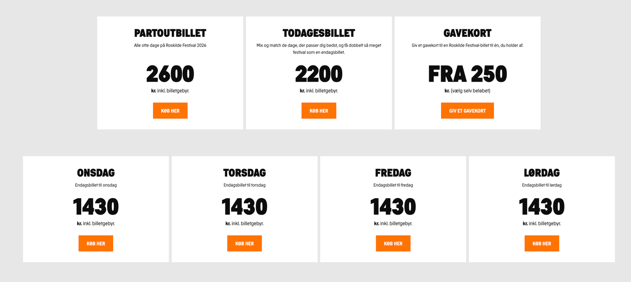Click KØB HER on the FREDAG card

coord(393,243)
